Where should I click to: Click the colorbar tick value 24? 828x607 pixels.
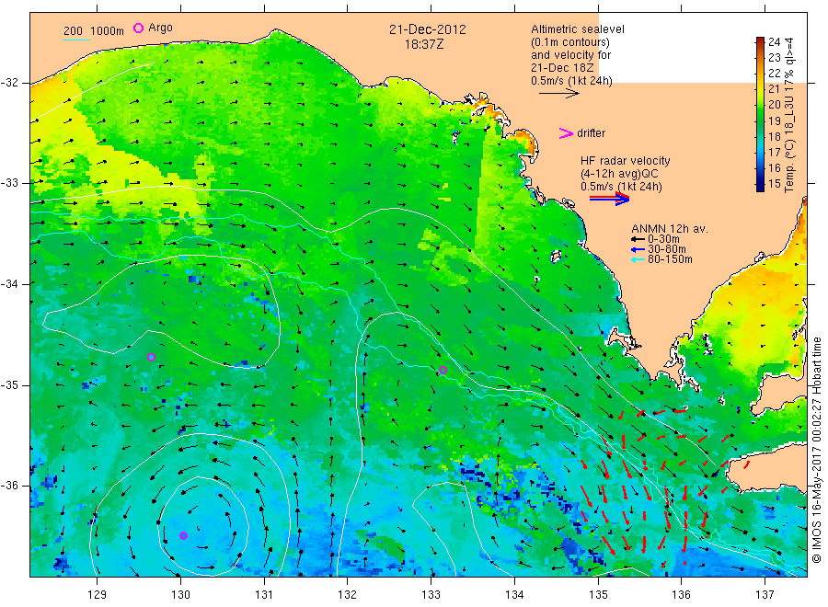pos(774,41)
